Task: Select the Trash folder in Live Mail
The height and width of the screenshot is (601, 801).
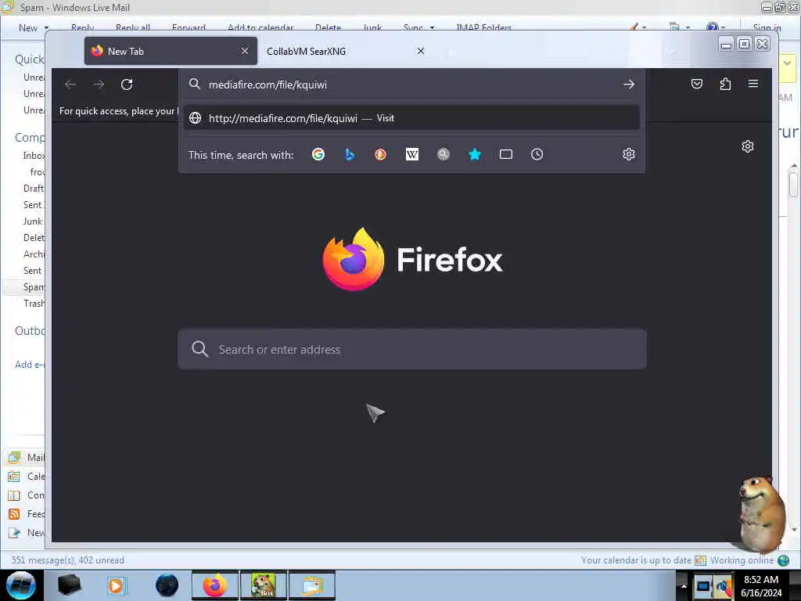Action: [34, 304]
